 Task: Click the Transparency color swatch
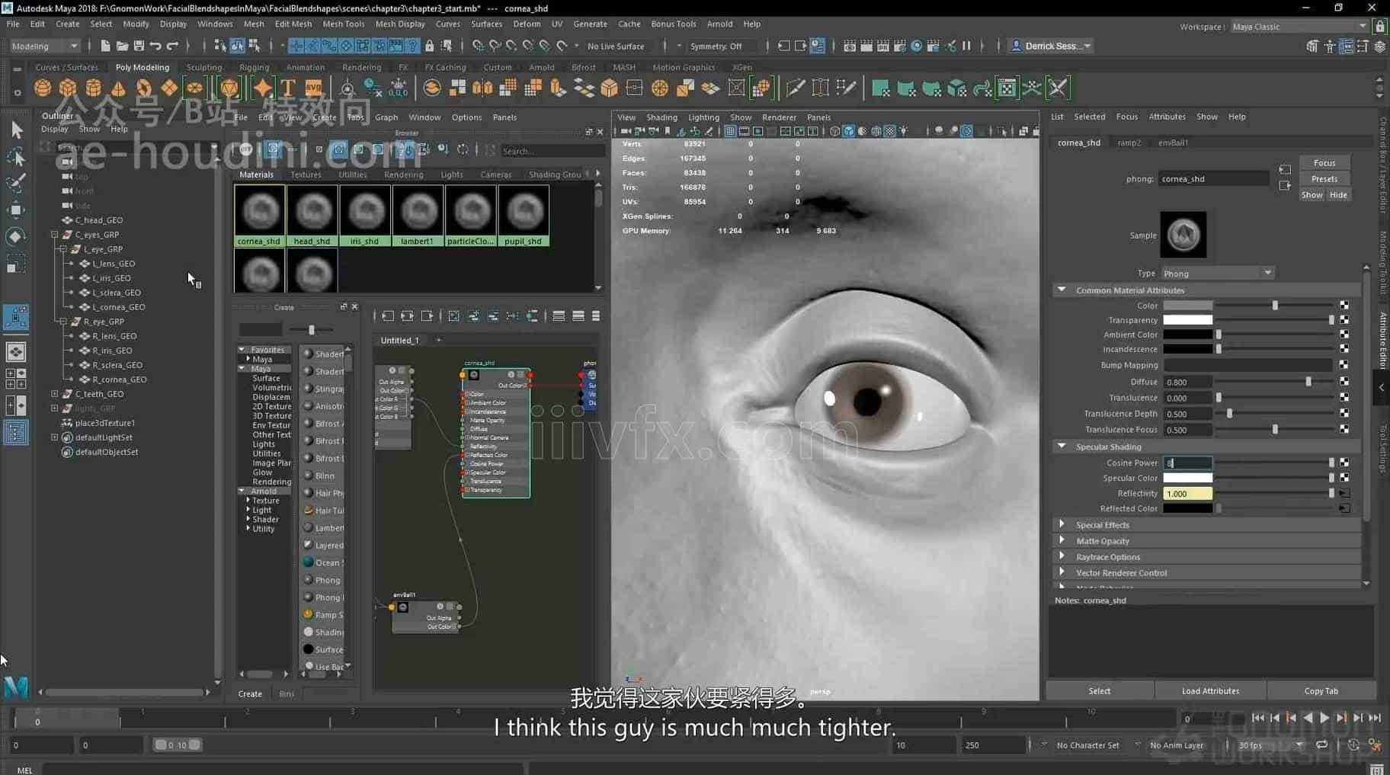1187,320
